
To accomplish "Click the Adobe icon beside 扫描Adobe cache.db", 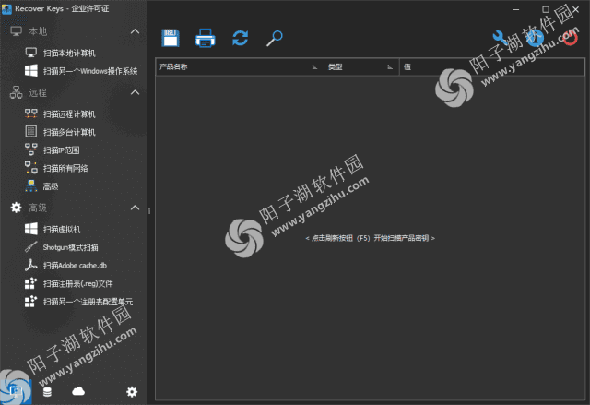I will click(30, 265).
